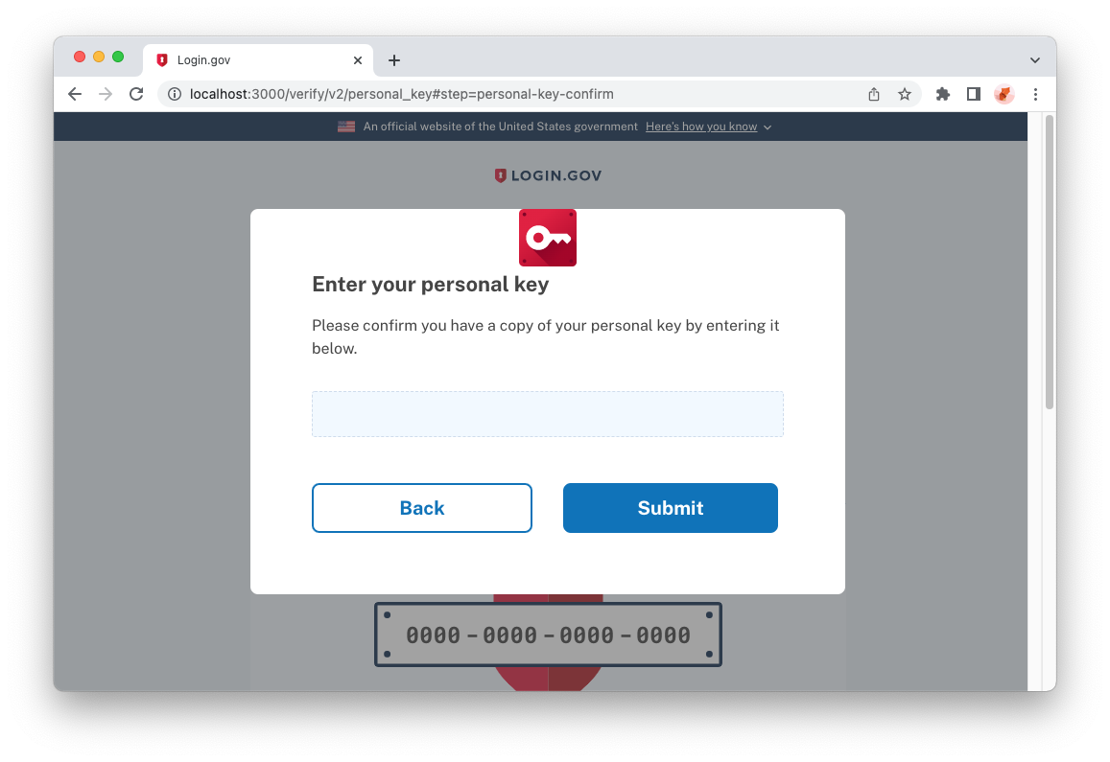Click the page vertical scrollbar
Image resolution: width=1110 pixels, height=762 pixels.
click(1050, 262)
